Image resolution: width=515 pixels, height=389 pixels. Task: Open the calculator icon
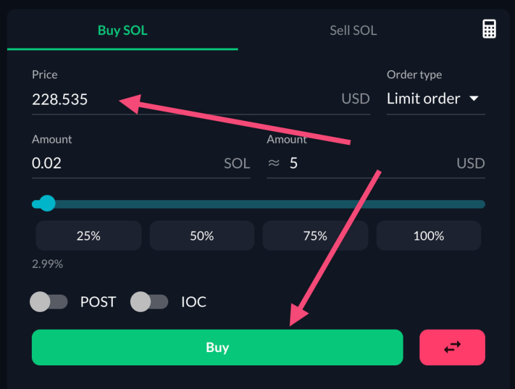coord(489,28)
